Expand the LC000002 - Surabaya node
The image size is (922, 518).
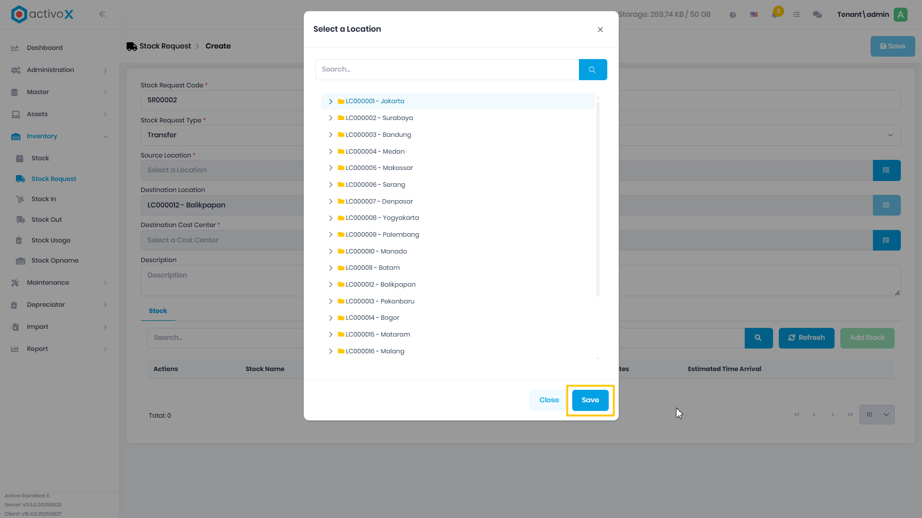[331, 118]
